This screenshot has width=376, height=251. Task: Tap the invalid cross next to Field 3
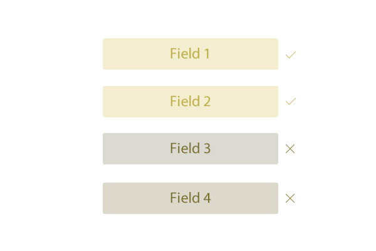click(290, 149)
